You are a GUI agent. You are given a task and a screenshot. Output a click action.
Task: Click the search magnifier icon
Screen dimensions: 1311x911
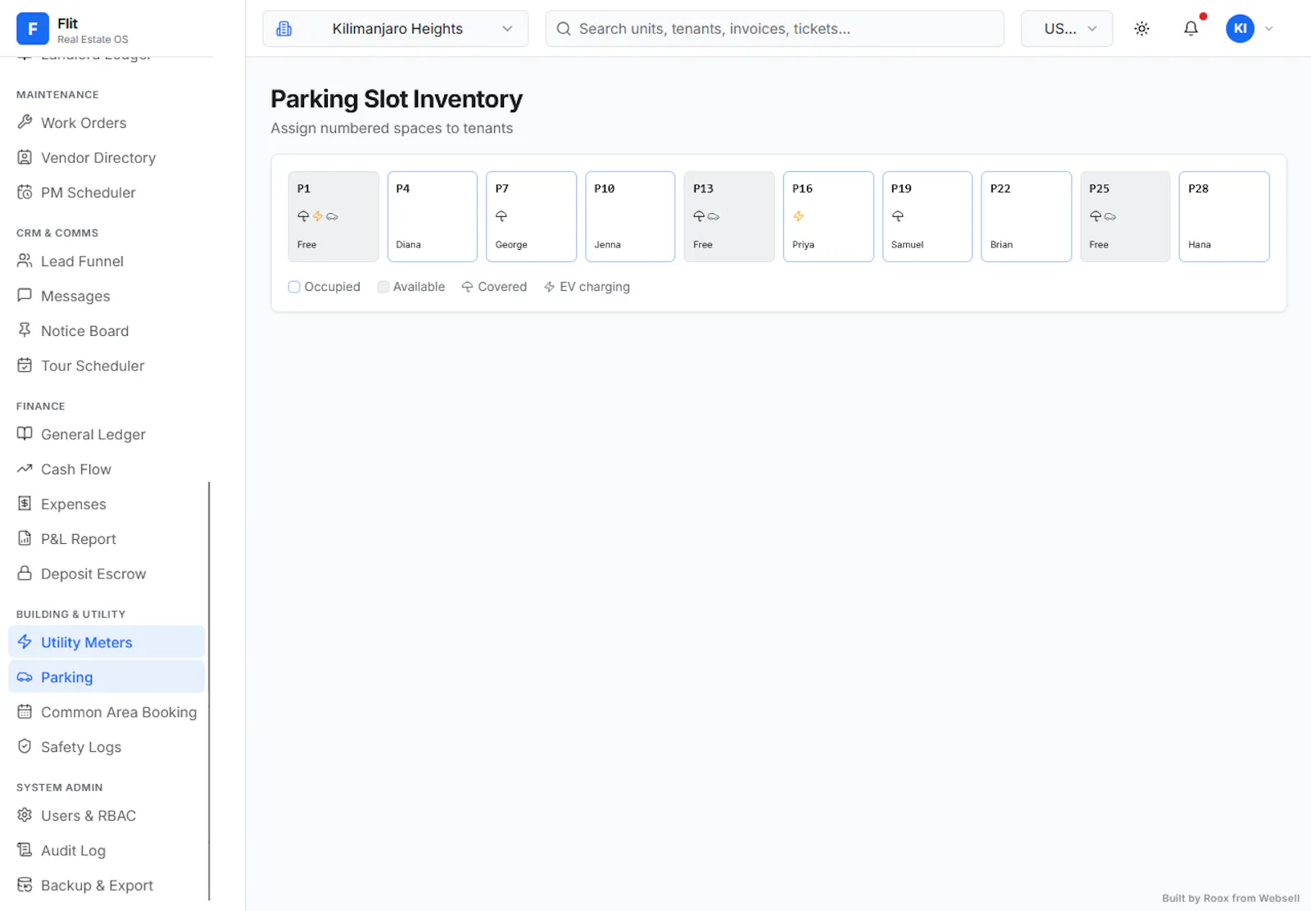click(564, 29)
